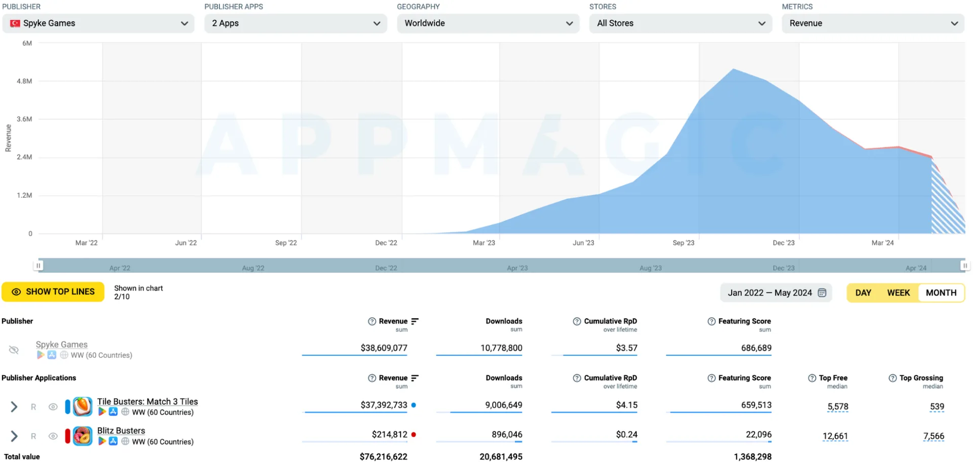Click the Featuring Score help icon in Publisher header

click(712, 321)
